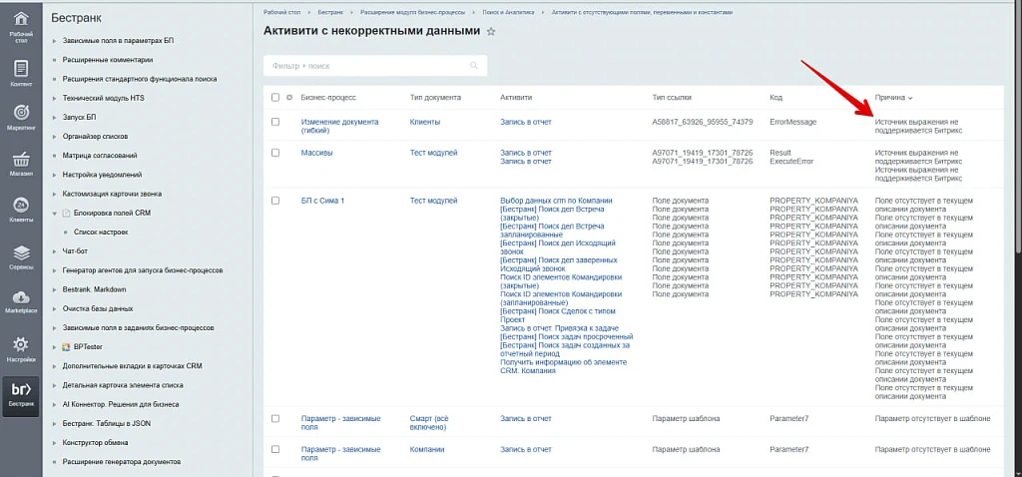Open Запись в отчет. Привязка к задаче

coord(559,327)
